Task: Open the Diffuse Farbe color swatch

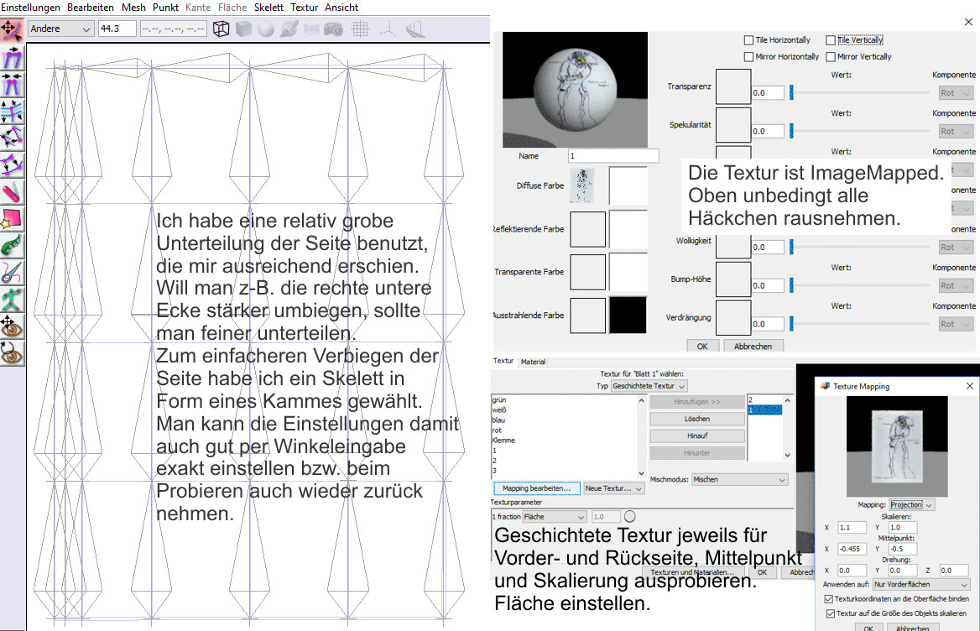Action: 628,185
